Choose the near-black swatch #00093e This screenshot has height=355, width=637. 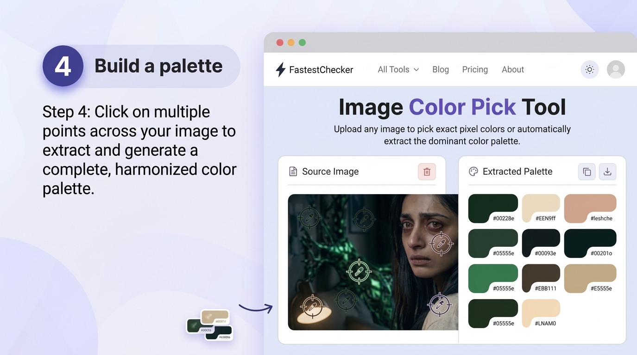541,244
